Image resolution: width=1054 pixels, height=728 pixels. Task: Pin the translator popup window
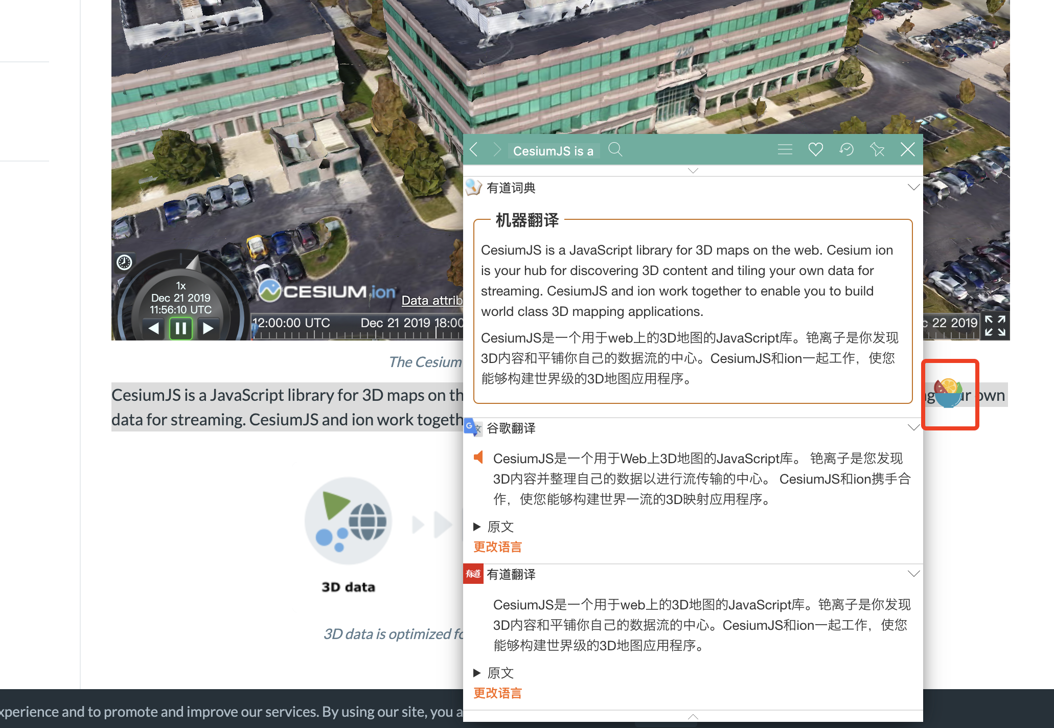pos(877,150)
